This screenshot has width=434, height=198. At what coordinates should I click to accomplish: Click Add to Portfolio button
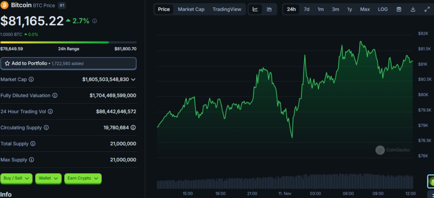[x=68, y=63]
